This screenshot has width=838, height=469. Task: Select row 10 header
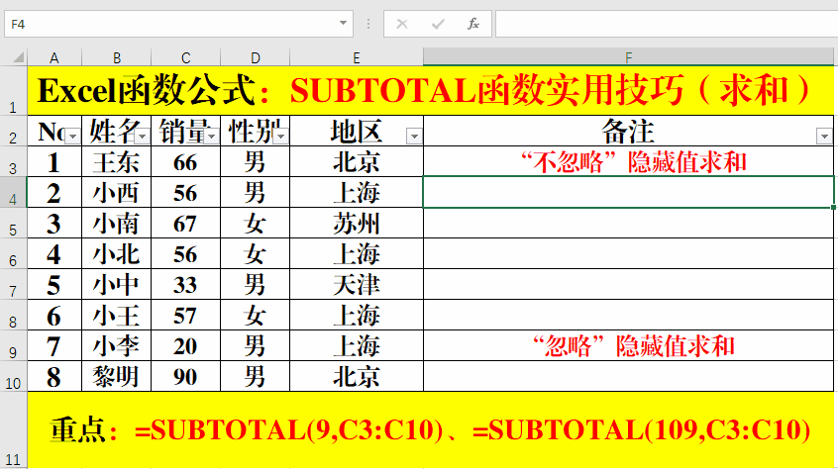(13, 377)
